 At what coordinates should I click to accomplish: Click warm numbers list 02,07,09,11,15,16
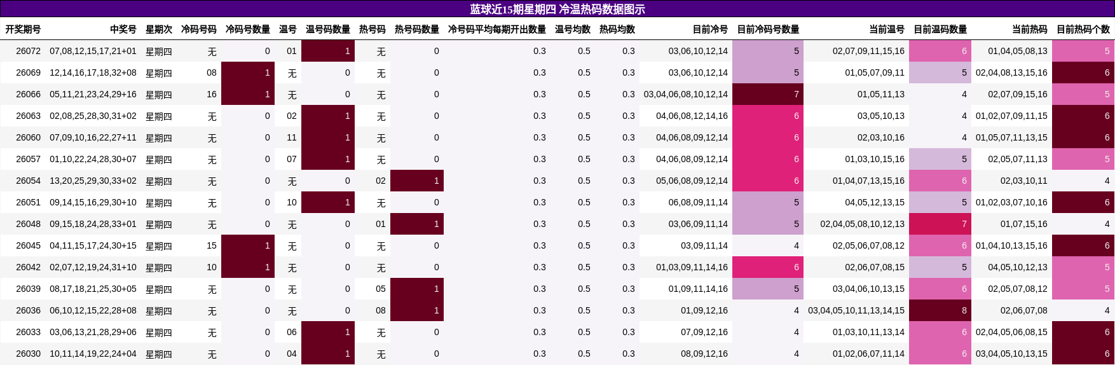click(868, 51)
